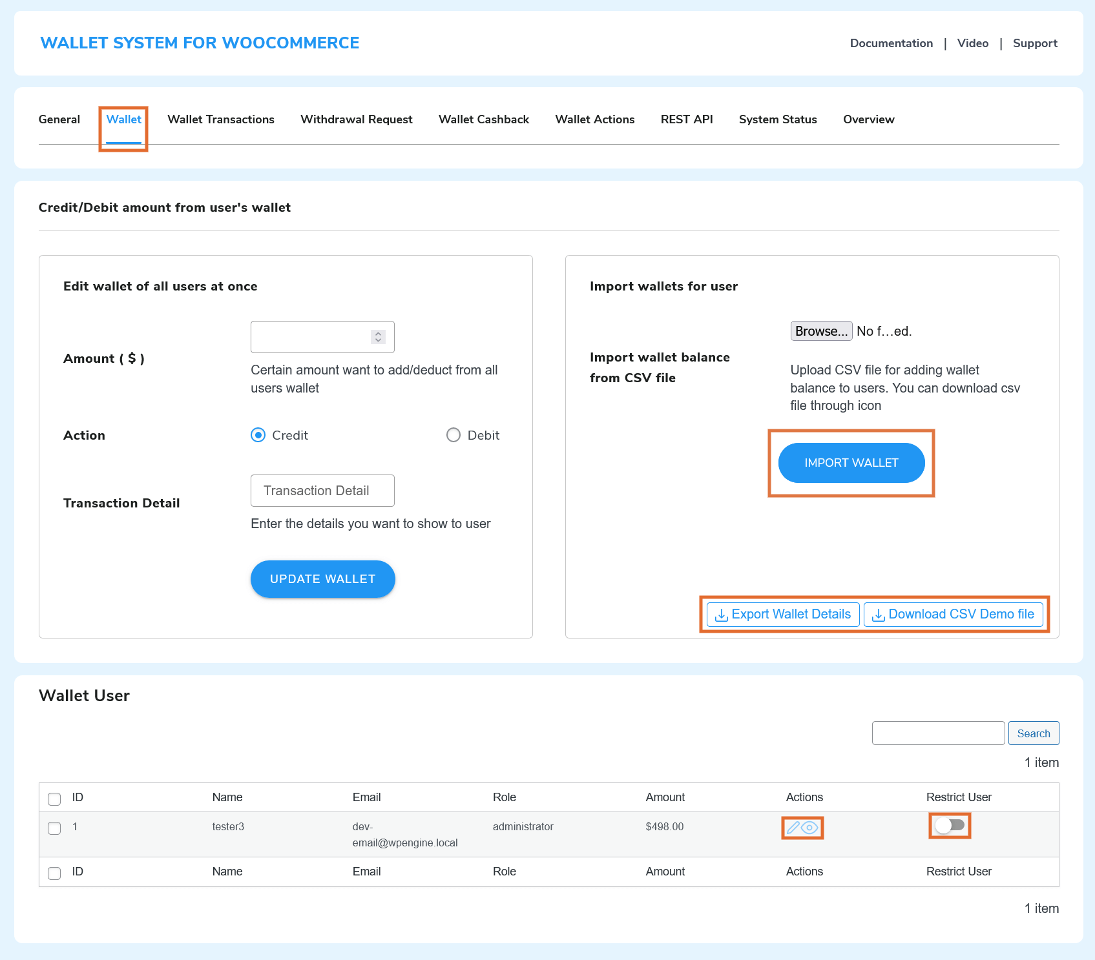Go to the Wallet Cashback tab
Screen dimensions: 1095x960
click(484, 119)
